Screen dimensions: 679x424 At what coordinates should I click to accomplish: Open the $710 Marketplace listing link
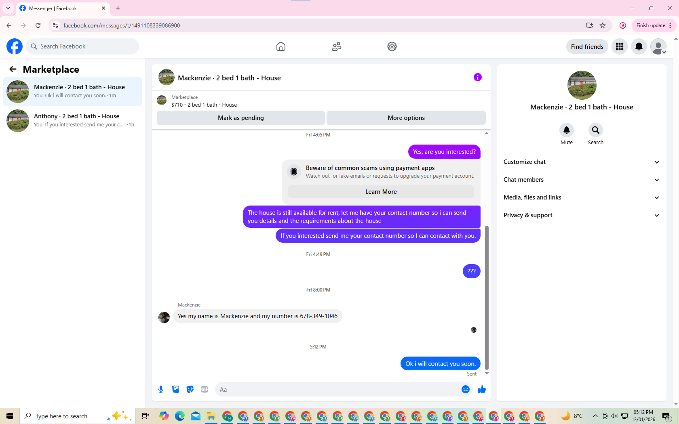tap(204, 105)
